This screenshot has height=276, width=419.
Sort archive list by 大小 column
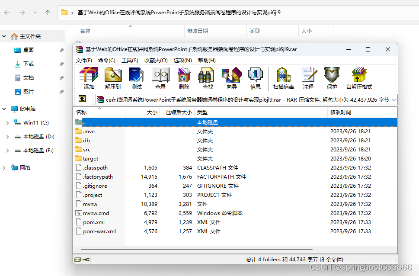pos(142,112)
